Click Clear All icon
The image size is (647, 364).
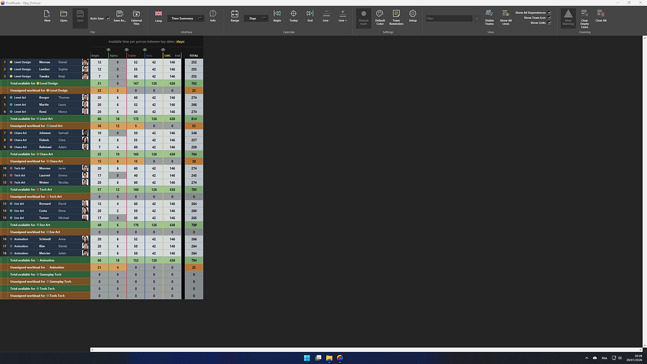pyautogui.click(x=601, y=16)
